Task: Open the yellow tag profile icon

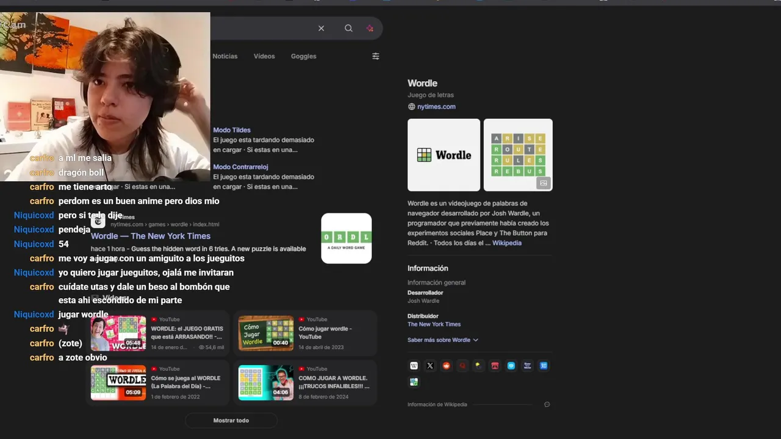Action: tap(479, 366)
